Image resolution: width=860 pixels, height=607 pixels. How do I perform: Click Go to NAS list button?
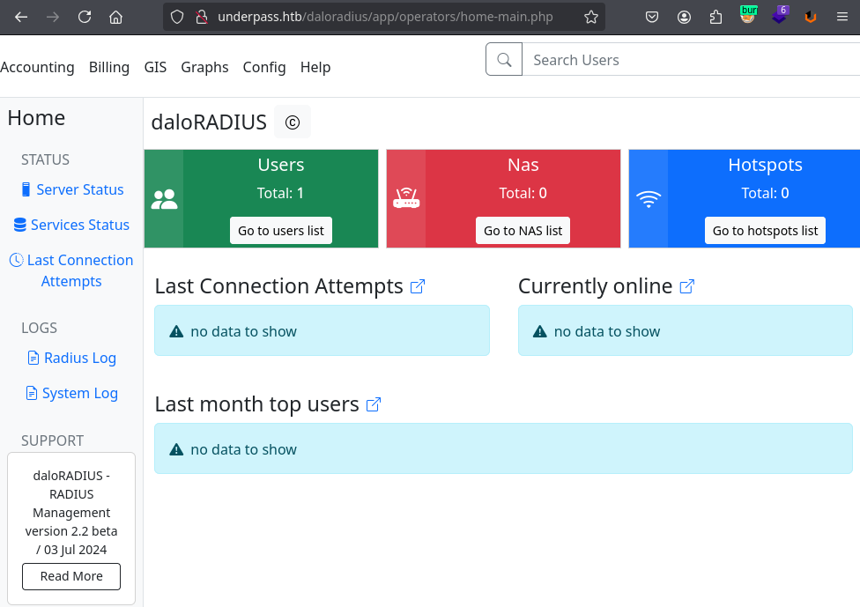tap(523, 230)
